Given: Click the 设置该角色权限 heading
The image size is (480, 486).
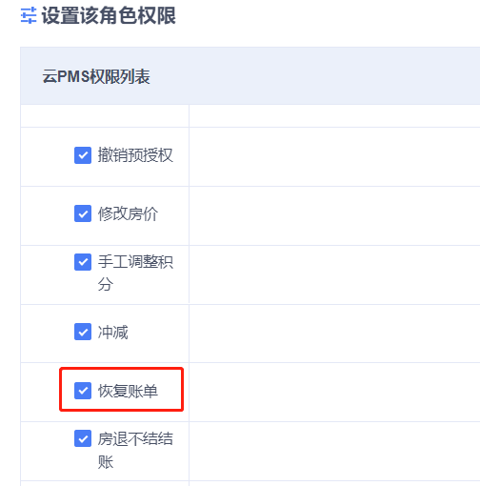Looking at the screenshot, I should pyautogui.click(x=109, y=15).
